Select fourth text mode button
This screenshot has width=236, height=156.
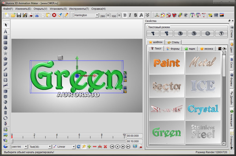point(194,33)
